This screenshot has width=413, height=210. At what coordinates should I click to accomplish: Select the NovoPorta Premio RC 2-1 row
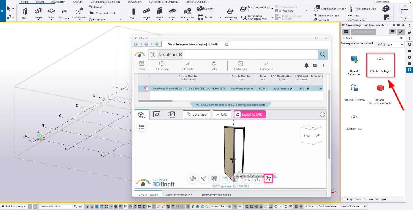[230, 88]
